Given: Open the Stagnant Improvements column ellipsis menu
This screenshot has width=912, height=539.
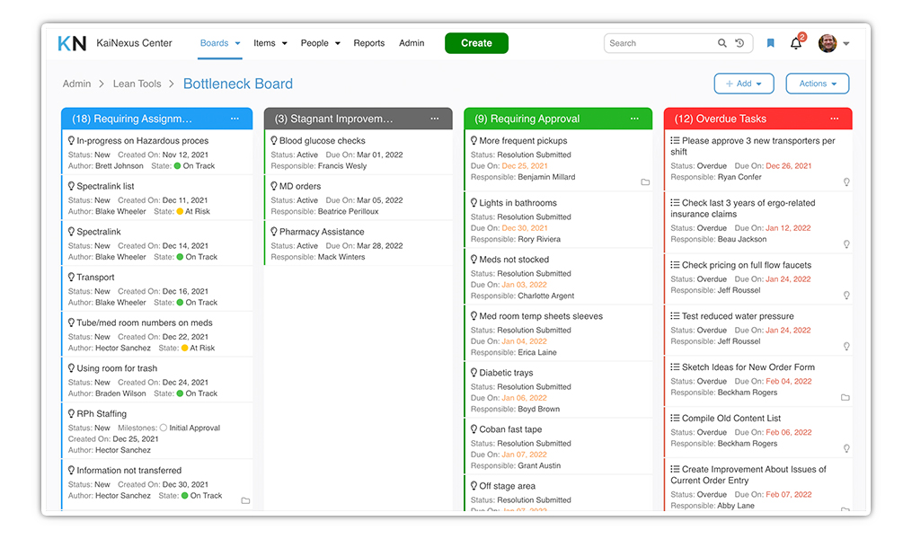Looking at the screenshot, I should click(x=435, y=119).
